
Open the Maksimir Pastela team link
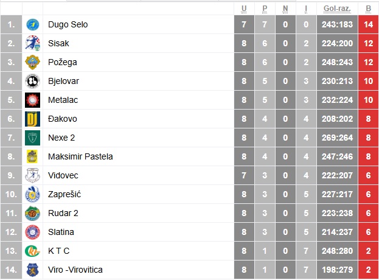coord(80,156)
